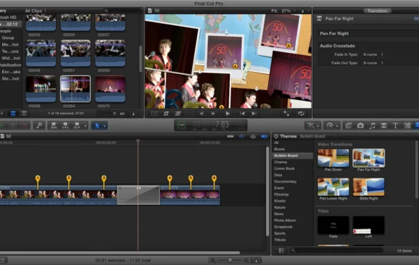419x265 pixels.
Task: Choose the Pan Far Right transition thumbnail
Action: [369, 158]
